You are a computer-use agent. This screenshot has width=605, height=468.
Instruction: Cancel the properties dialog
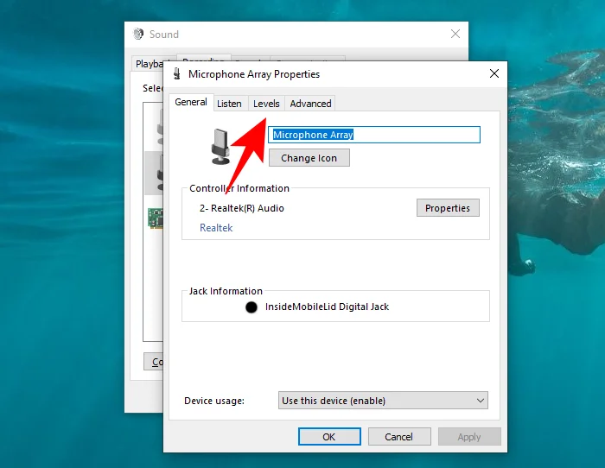coord(399,437)
